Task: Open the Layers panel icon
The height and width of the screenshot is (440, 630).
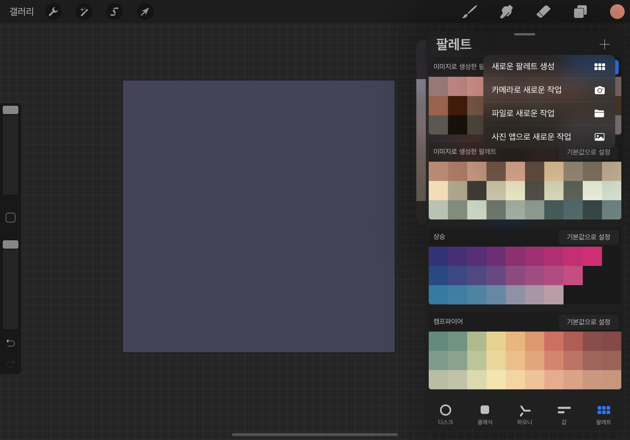Action: click(x=580, y=12)
